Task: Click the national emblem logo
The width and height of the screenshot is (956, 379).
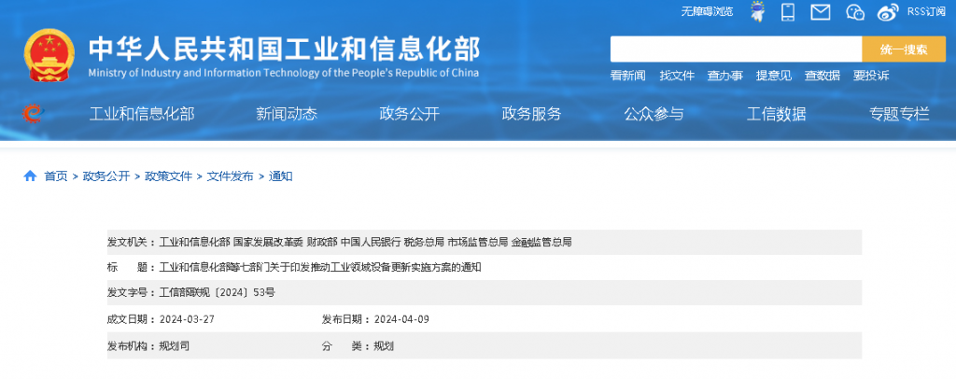Action: (49, 55)
